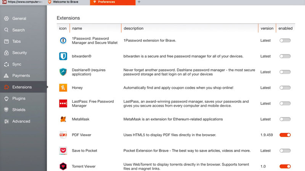305x171 pixels.
Task: Sort extensions by name column header
Action: pos(77,28)
